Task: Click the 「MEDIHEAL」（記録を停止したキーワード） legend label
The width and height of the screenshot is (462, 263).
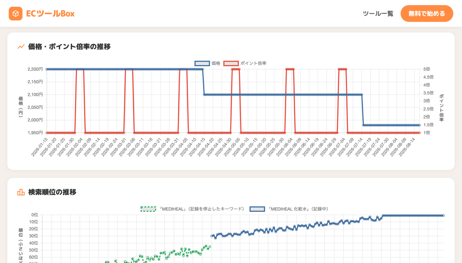Action: point(202,209)
